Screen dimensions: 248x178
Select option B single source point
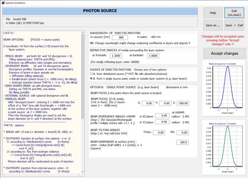(91, 78)
